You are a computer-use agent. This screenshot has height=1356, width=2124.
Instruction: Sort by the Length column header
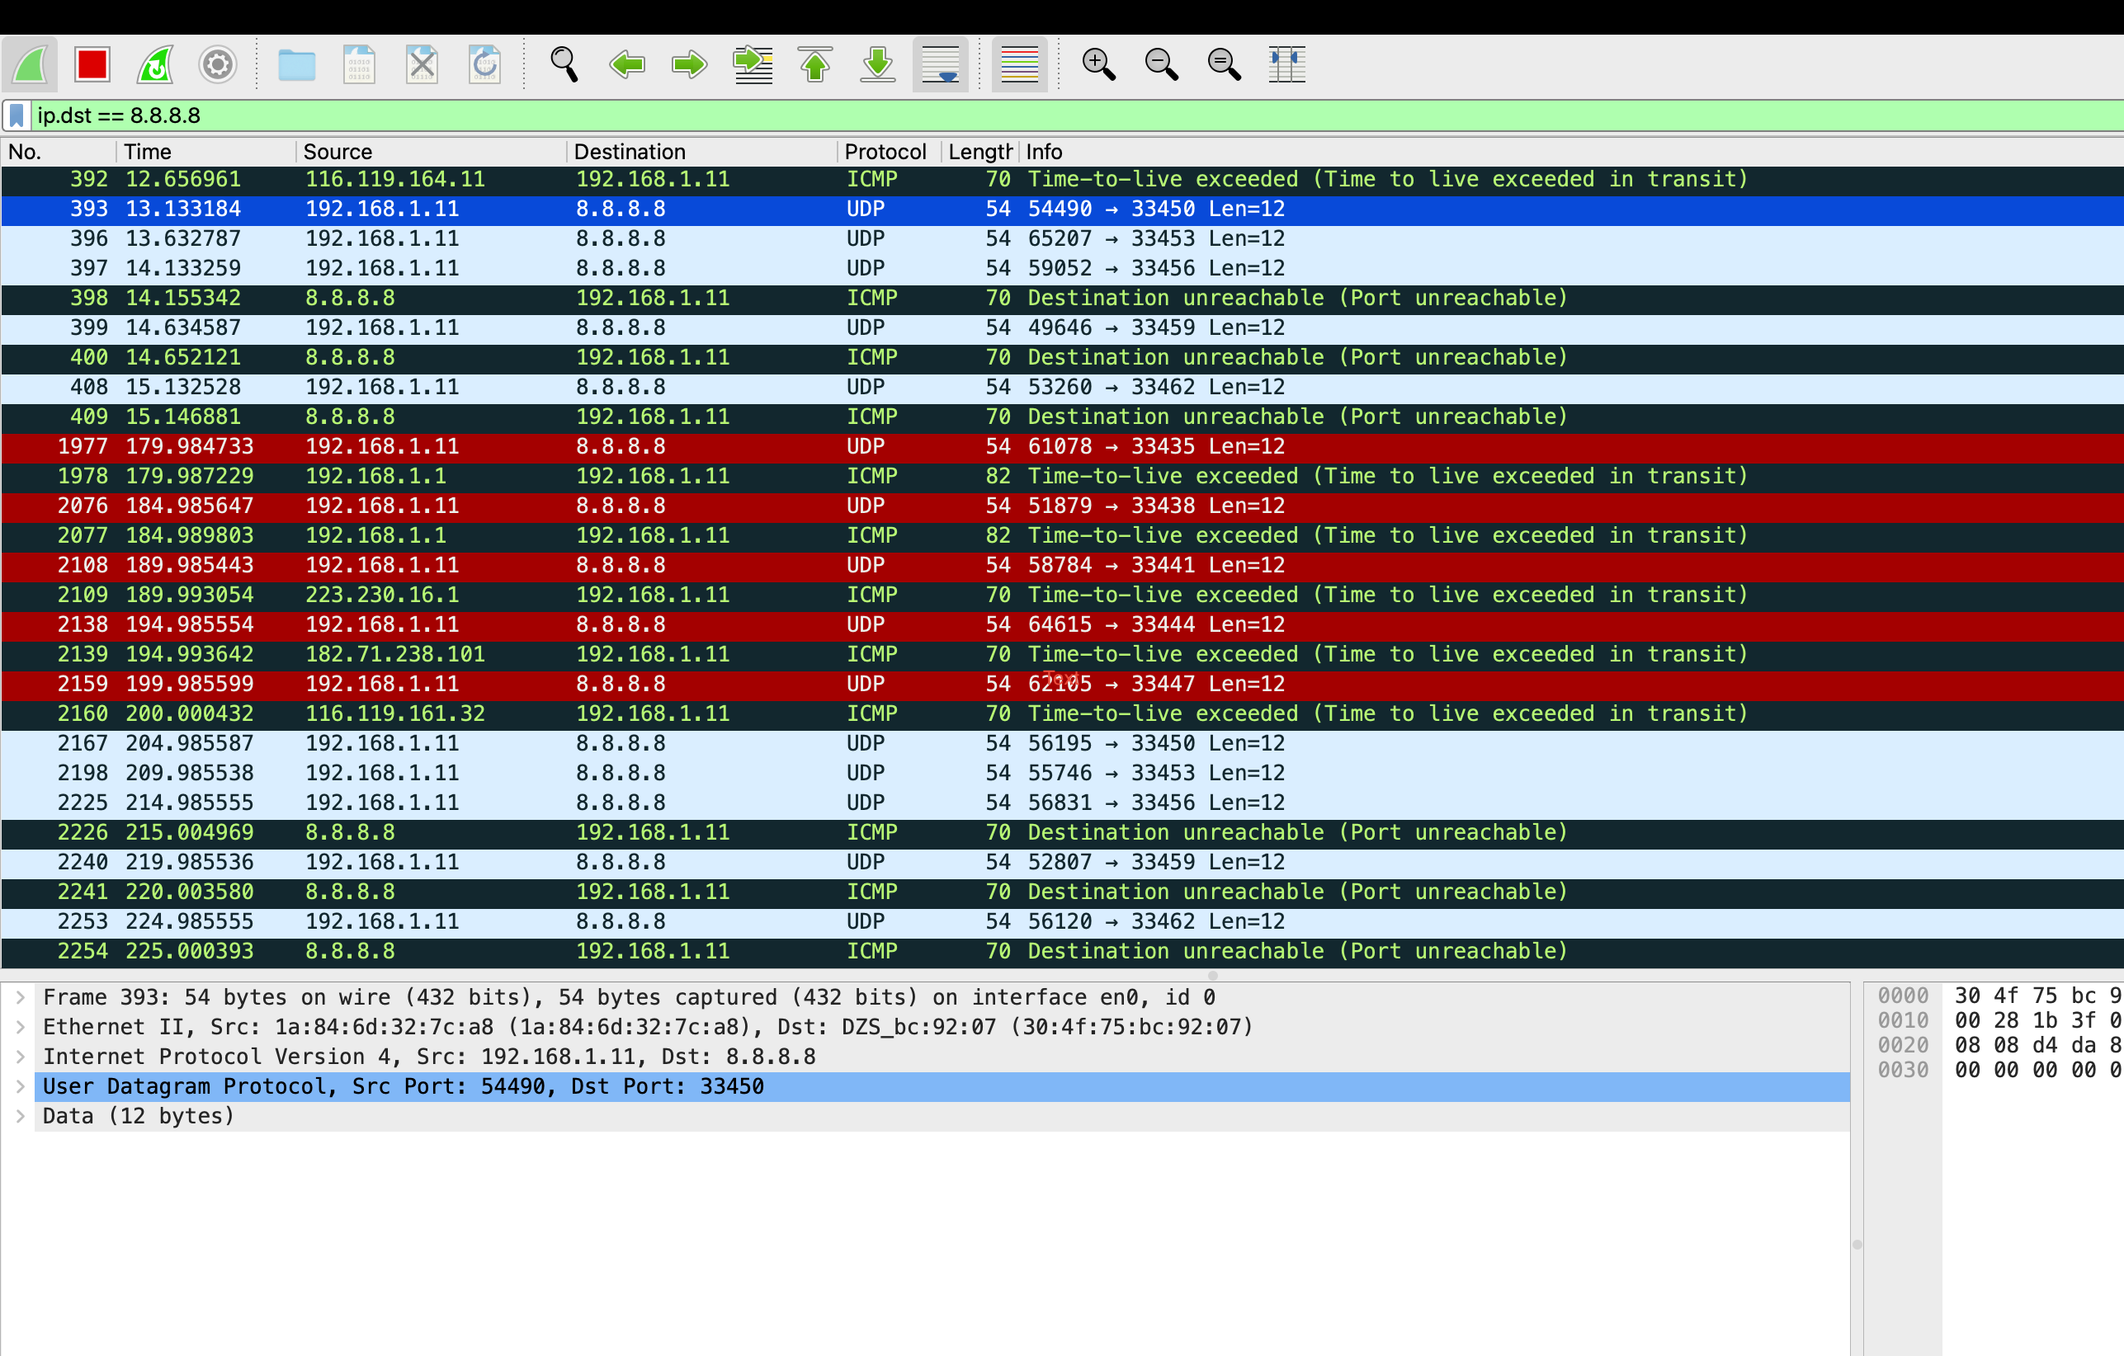pos(980,152)
